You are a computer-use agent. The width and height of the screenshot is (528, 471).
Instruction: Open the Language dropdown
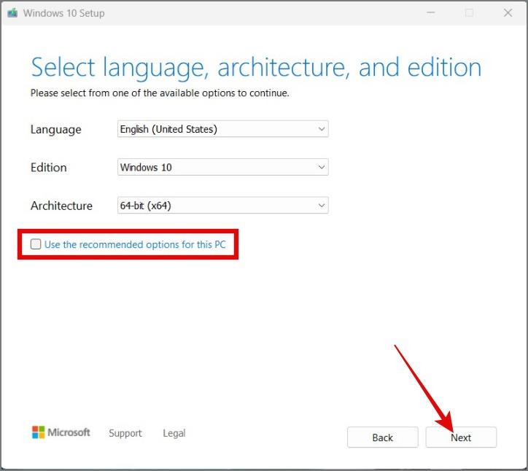coord(223,129)
